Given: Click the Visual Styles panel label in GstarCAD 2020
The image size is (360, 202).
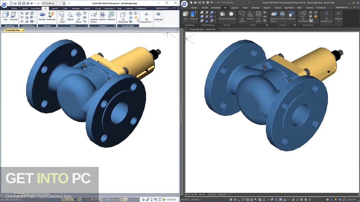Looking at the screenshot, I should tap(308, 25).
